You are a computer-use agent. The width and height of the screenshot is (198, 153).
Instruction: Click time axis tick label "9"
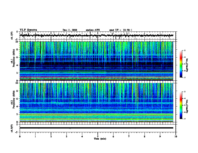tap(160, 136)
